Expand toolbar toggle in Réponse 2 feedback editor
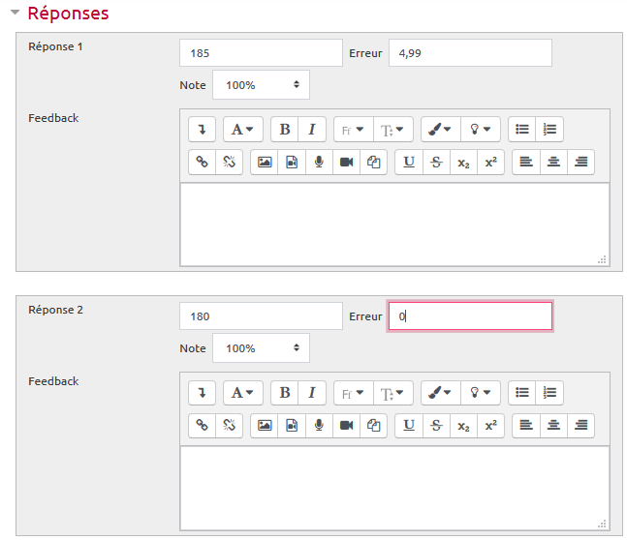 coord(202,392)
